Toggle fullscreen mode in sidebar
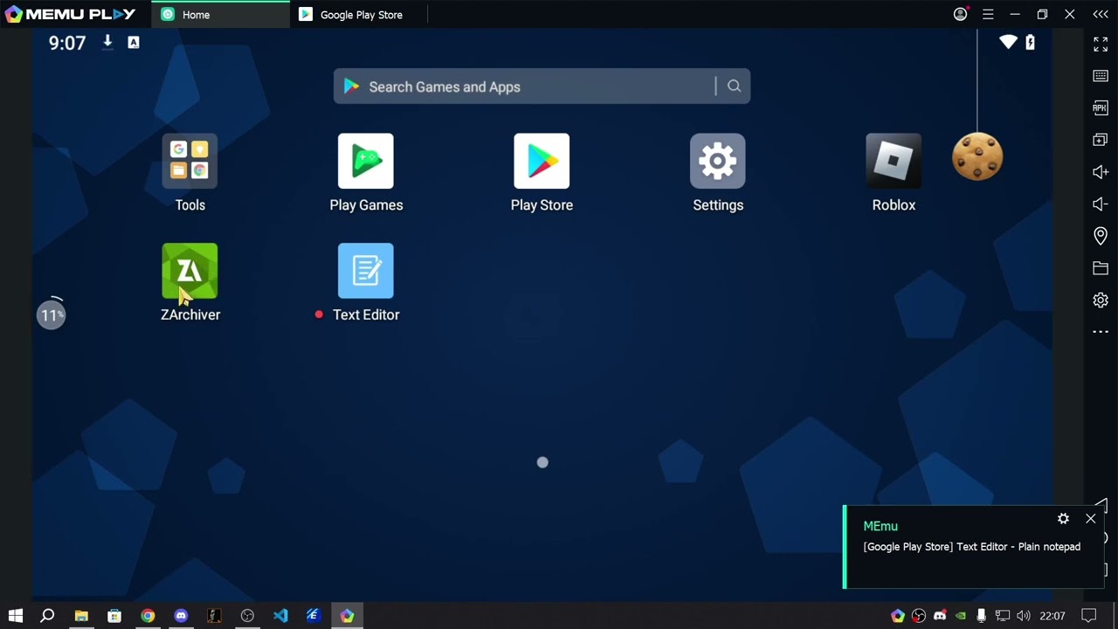This screenshot has height=629, width=1118. coord(1101,44)
